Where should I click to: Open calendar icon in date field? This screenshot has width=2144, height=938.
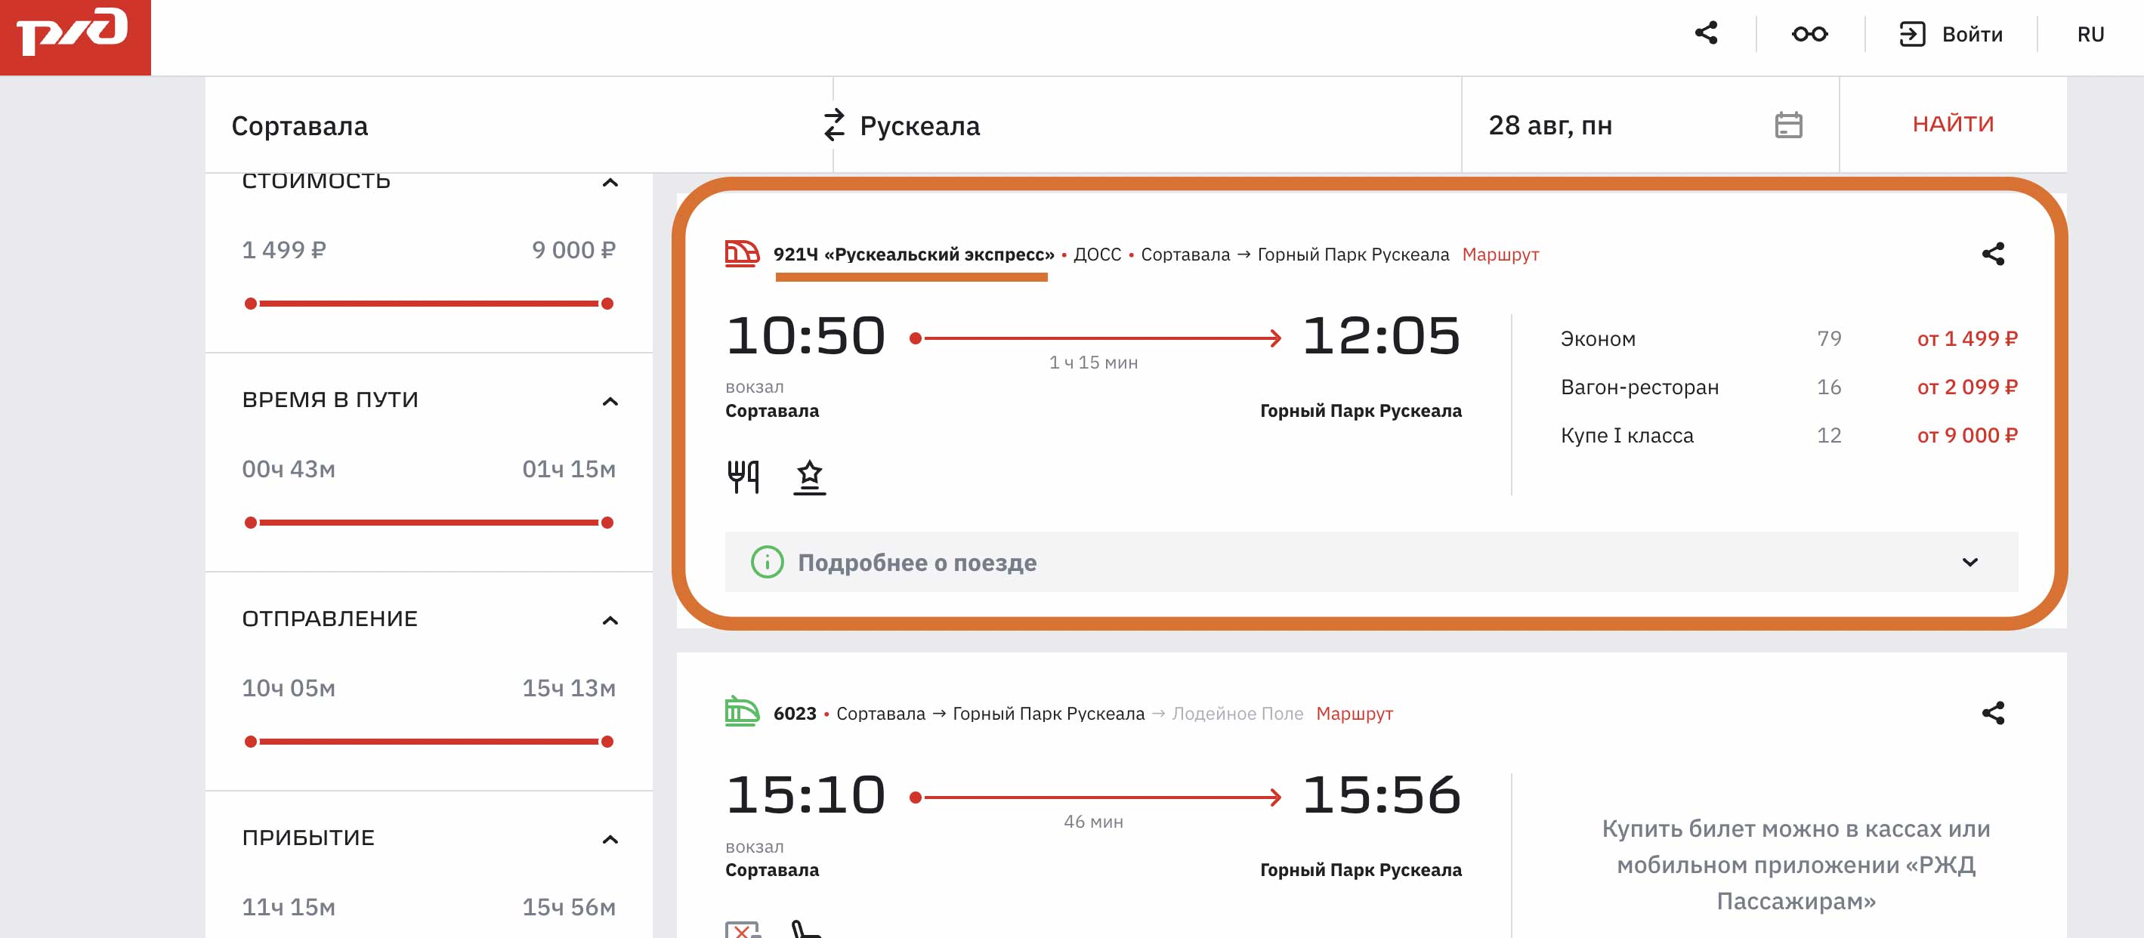point(1787,125)
